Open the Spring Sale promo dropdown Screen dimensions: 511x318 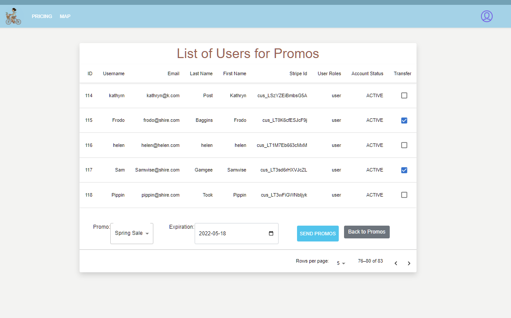tap(132, 234)
